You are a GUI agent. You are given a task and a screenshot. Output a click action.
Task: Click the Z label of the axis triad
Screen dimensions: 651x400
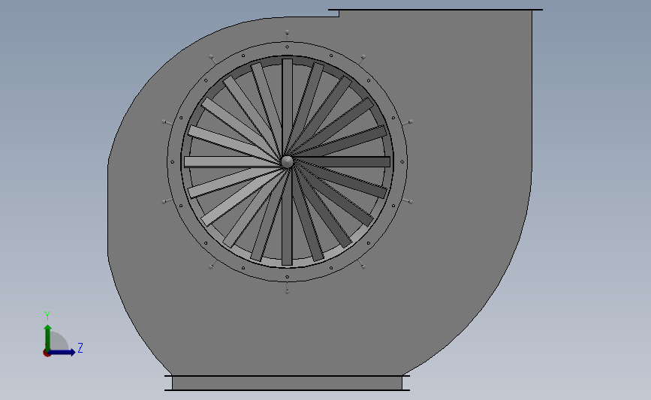(x=80, y=347)
